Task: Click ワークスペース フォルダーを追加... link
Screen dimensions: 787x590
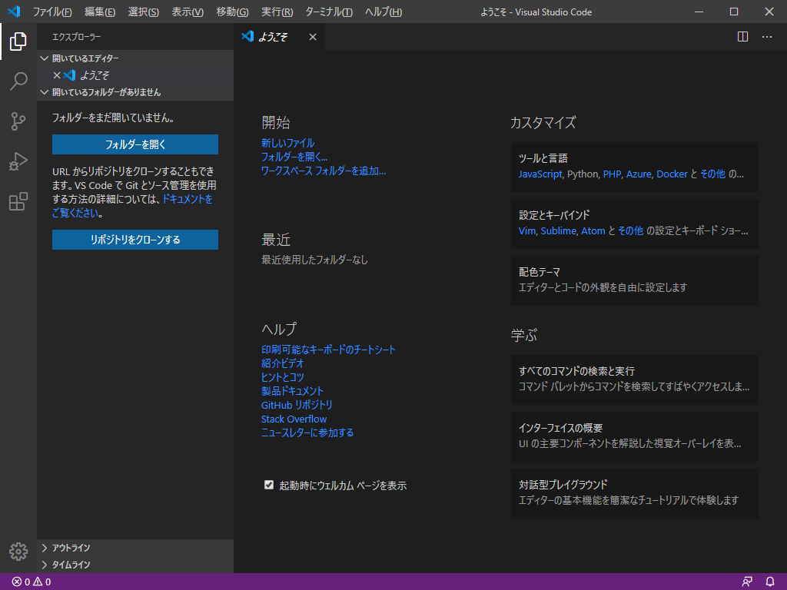Action: click(x=324, y=171)
